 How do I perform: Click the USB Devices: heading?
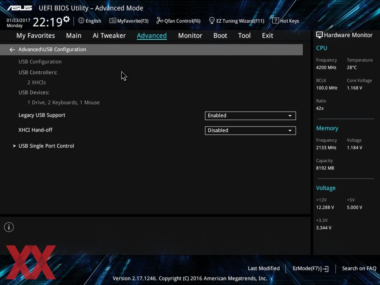(x=34, y=92)
